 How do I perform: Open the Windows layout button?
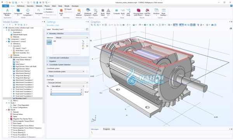point(156,12)
